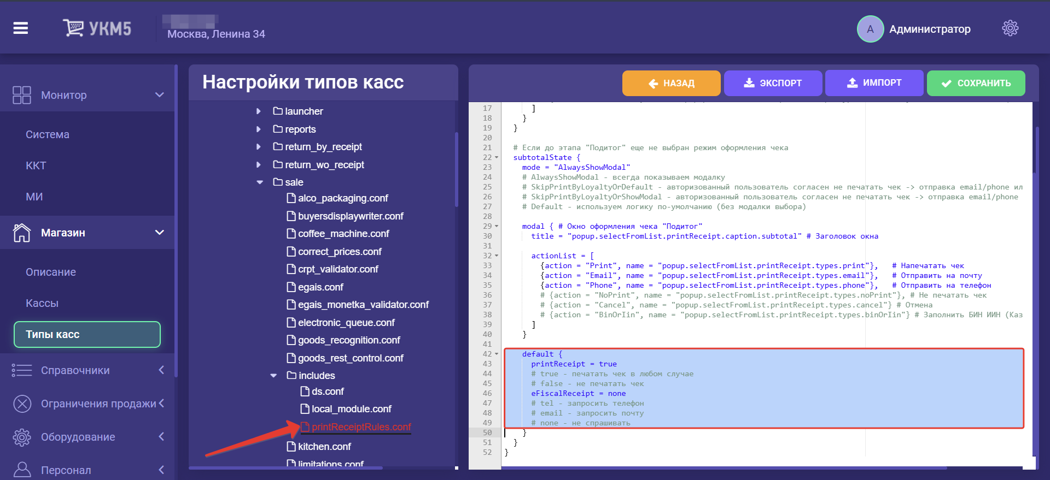Viewport: 1050px width, 480px height.
Task: Click the Импорт button
Action: pos(874,83)
